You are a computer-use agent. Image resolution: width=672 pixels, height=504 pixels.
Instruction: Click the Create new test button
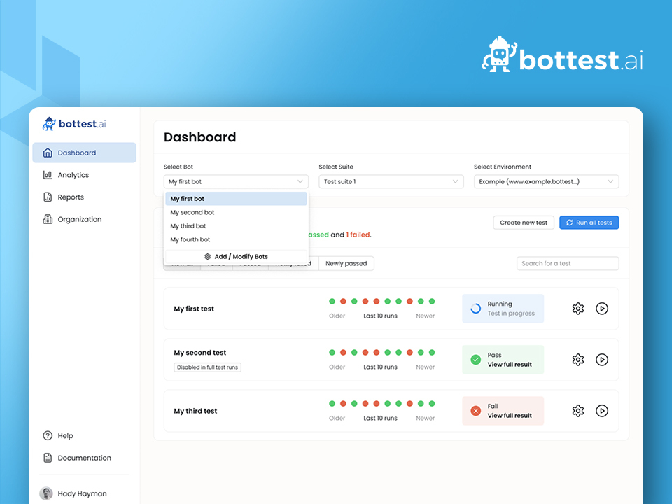tap(524, 223)
